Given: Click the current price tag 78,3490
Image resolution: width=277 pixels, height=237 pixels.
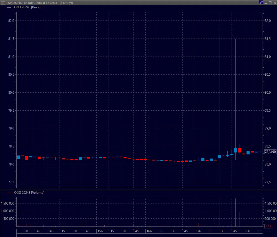Looking at the screenshot, I should pyautogui.click(x=270, y=152).
